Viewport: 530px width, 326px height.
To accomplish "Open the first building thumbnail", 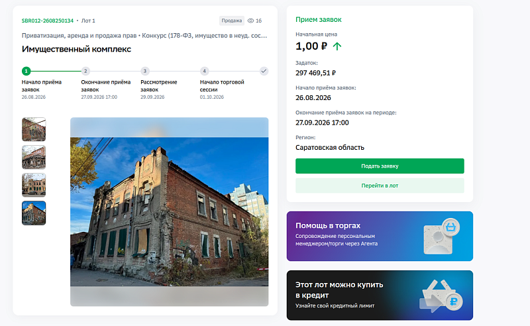I will click(34, 129).
